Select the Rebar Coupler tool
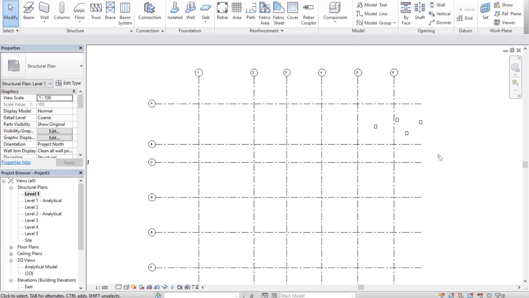This screenshot has height=298, width=529. [x=308, y=14]
